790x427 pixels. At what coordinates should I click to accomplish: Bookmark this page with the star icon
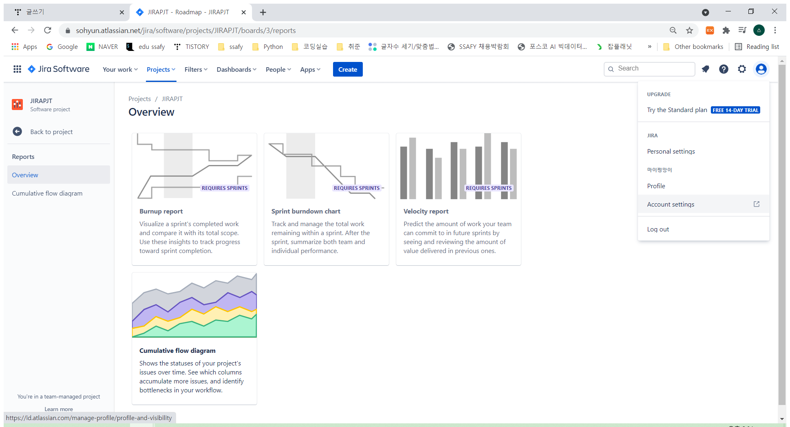click(x=689, y=30)
